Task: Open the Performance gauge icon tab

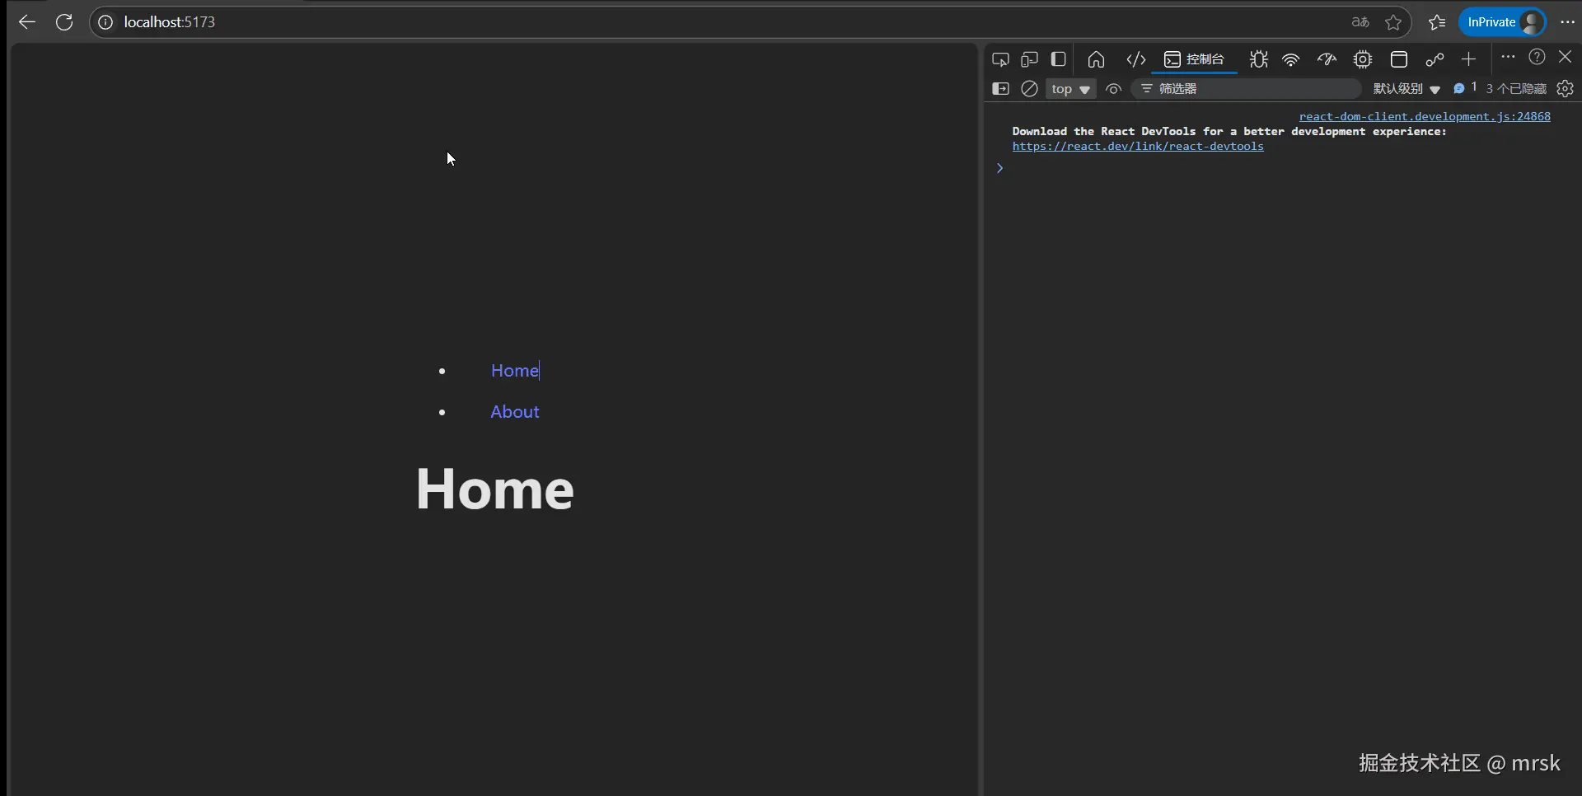Action: (x=1327, y=59)
